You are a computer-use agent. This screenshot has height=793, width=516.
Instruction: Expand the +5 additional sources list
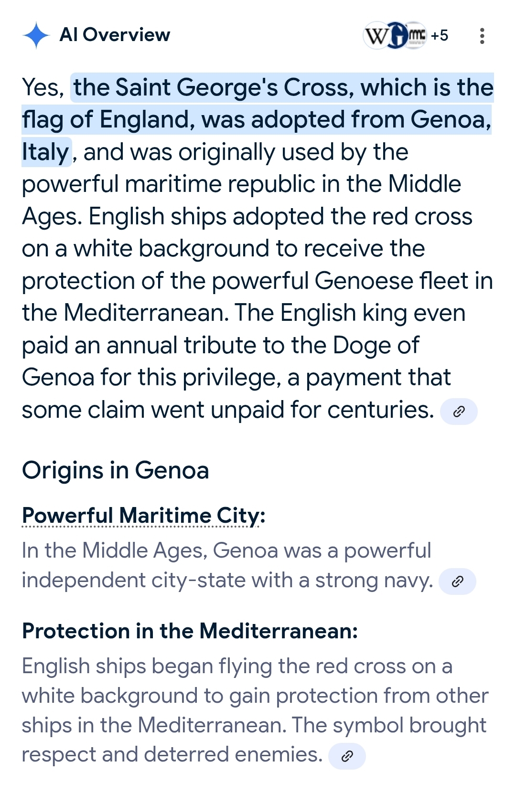(440, 36)
